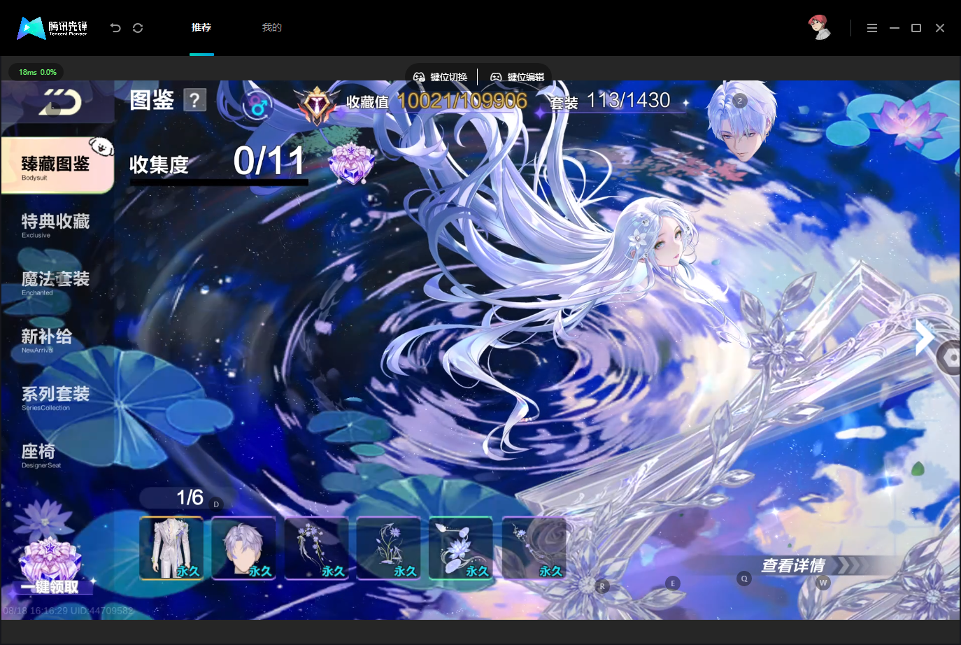961x645 pixels.
Task: Go to the next suit with the right chevron
Action: 925,338
